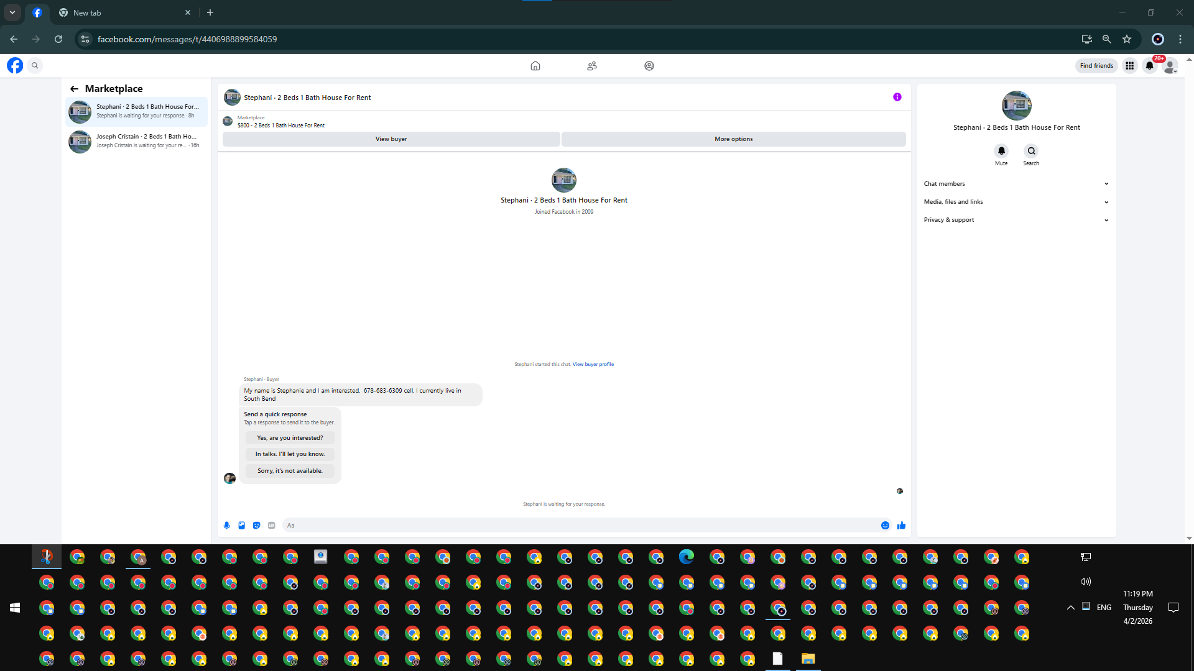1194x671 pixels.
Task: Open the volume speaker tray icon
Action: (x=1086, y=582)
